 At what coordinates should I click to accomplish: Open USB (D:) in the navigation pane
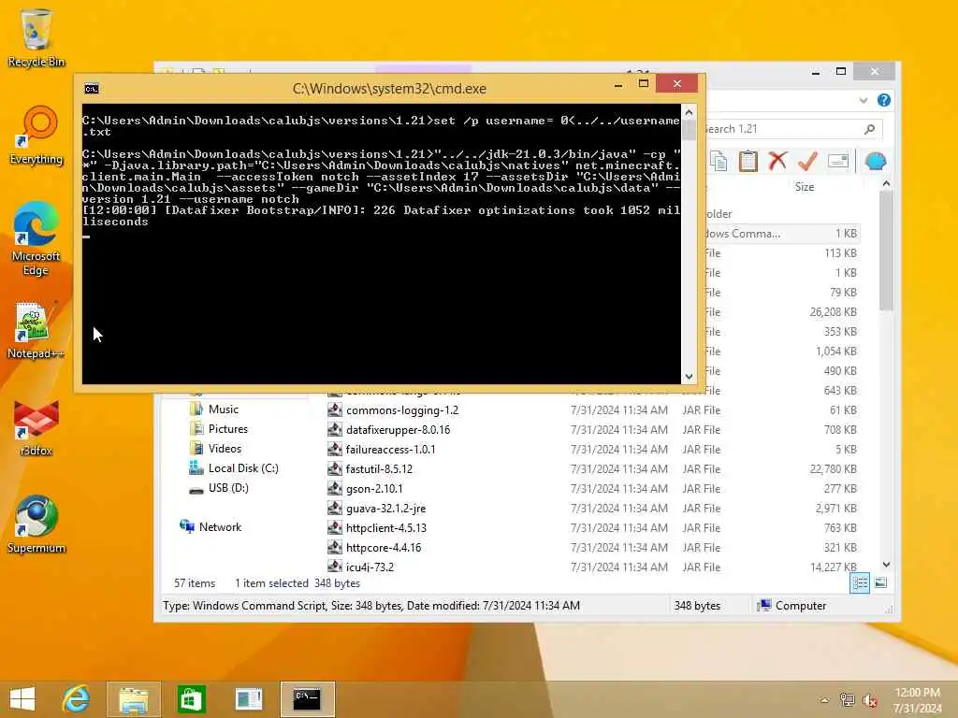[x=228, y=488]
